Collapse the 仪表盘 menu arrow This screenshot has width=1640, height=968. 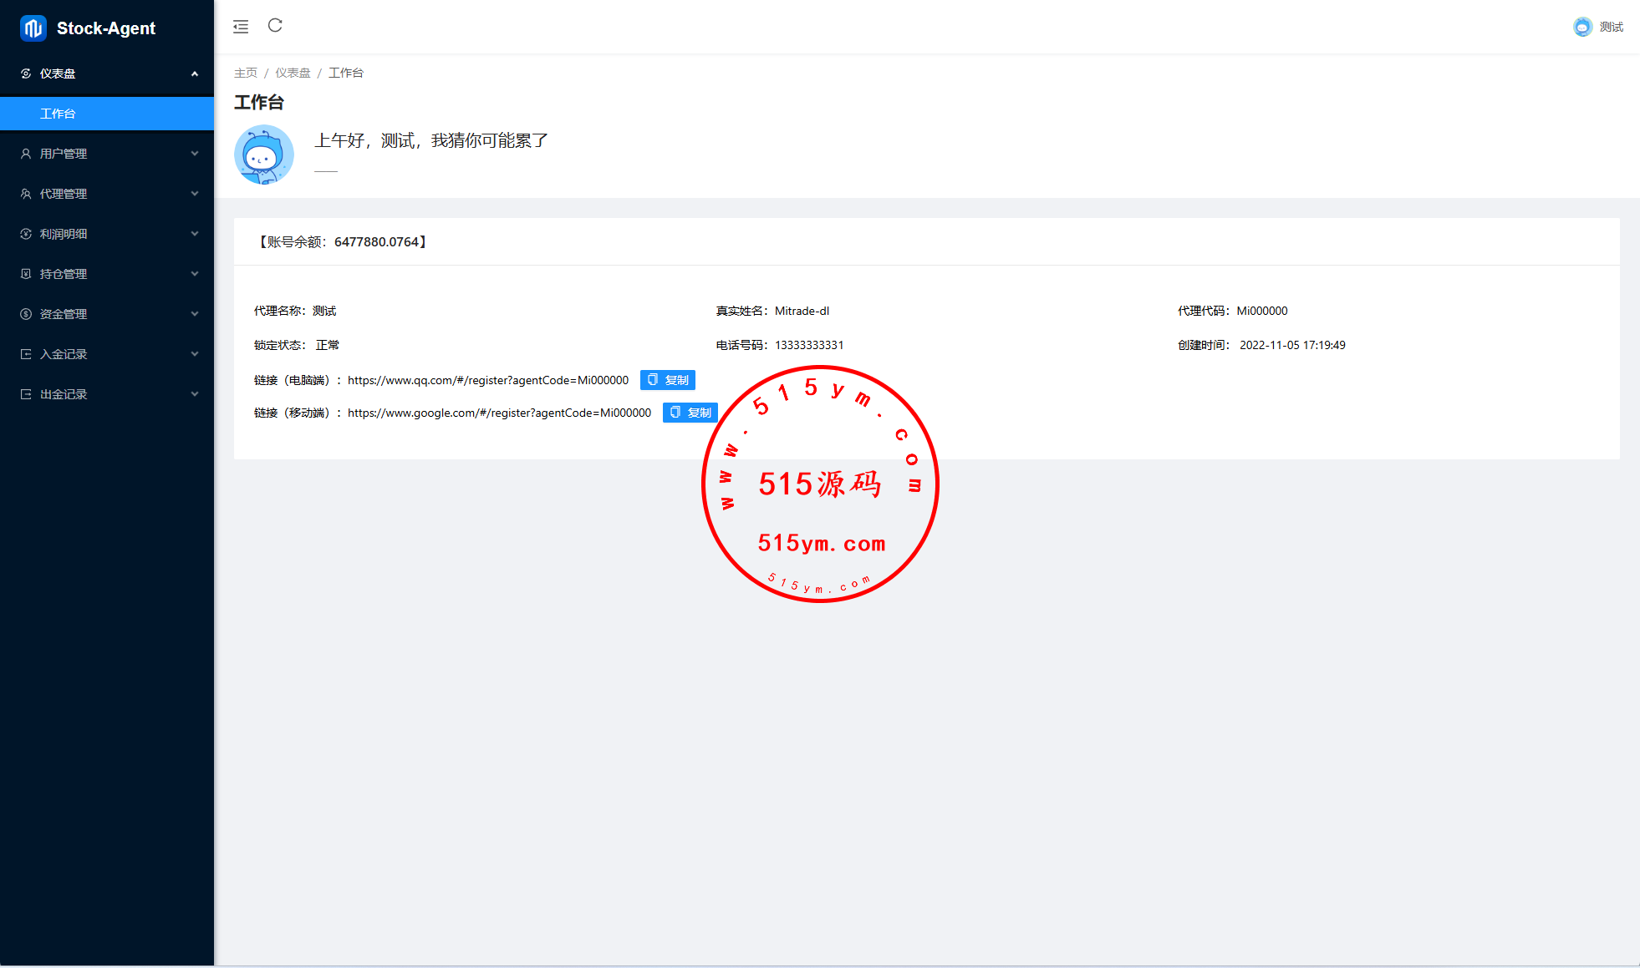[195, 73]
